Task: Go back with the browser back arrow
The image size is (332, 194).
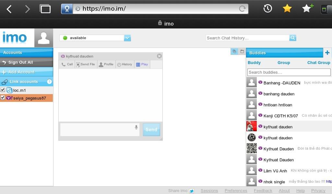Action: click(x=9, y=9)
